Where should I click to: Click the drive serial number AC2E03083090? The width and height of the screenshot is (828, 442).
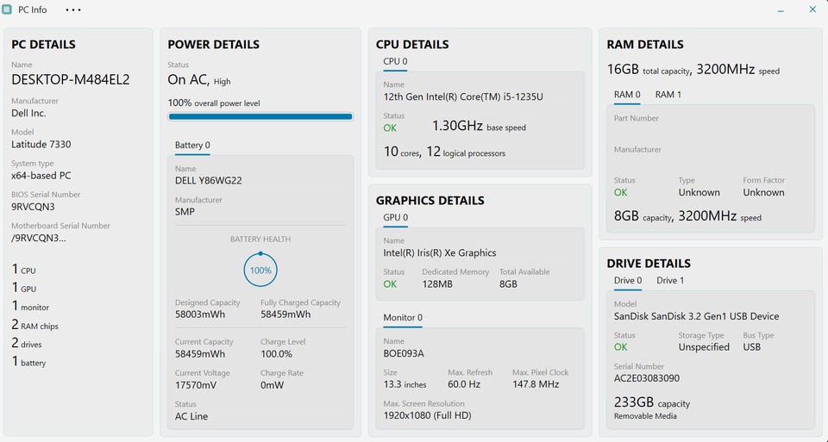[x=646, y=378]
